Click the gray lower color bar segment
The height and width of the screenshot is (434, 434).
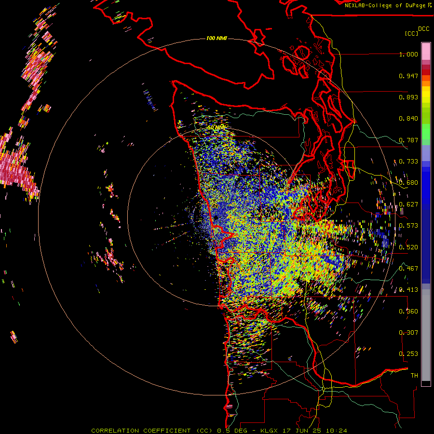tap(426, 335)
